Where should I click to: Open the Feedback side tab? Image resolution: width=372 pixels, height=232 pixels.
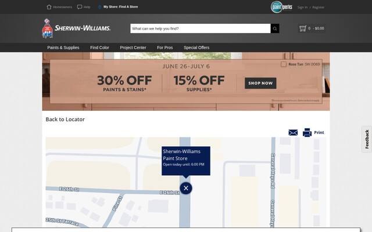click(367, 139)
